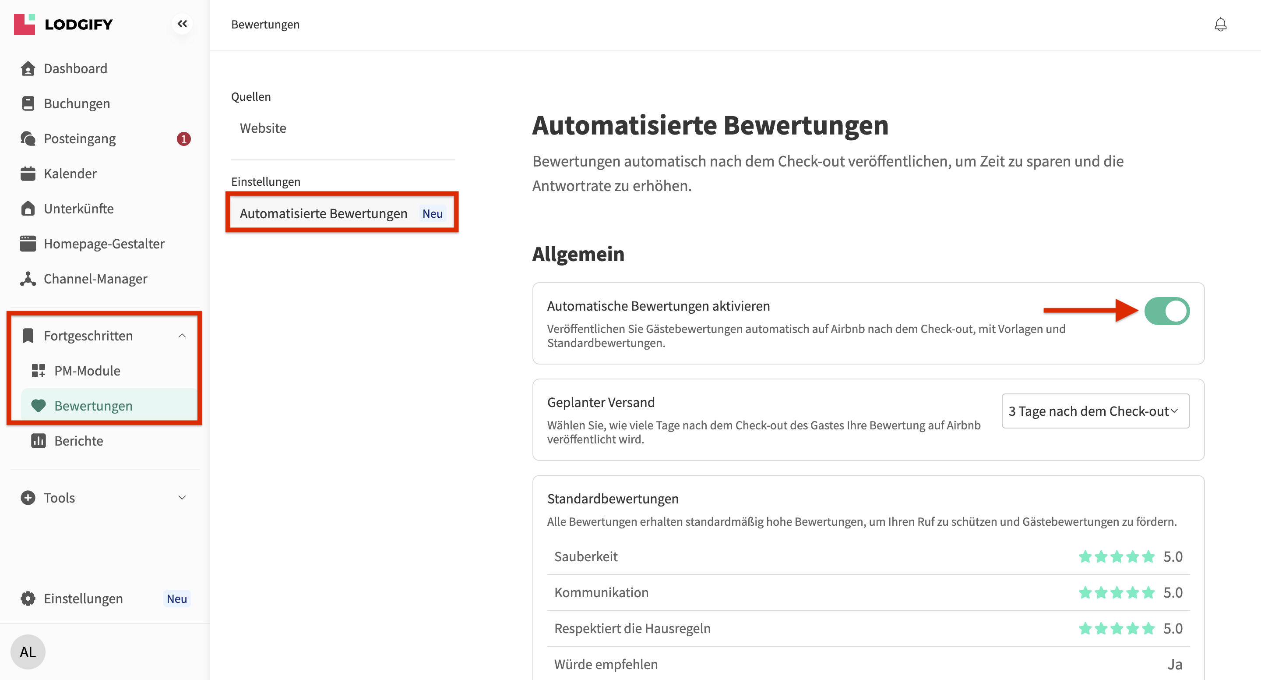Open Geplanter Versand days dropdown
The image size is (1261, 680).
[1095, 411]
